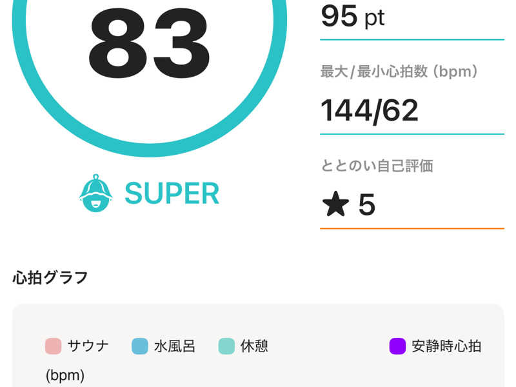Viewport: 516px width, 387px height.
Task: Tap the self-rating value 5
Action: (x=366, y=204)
